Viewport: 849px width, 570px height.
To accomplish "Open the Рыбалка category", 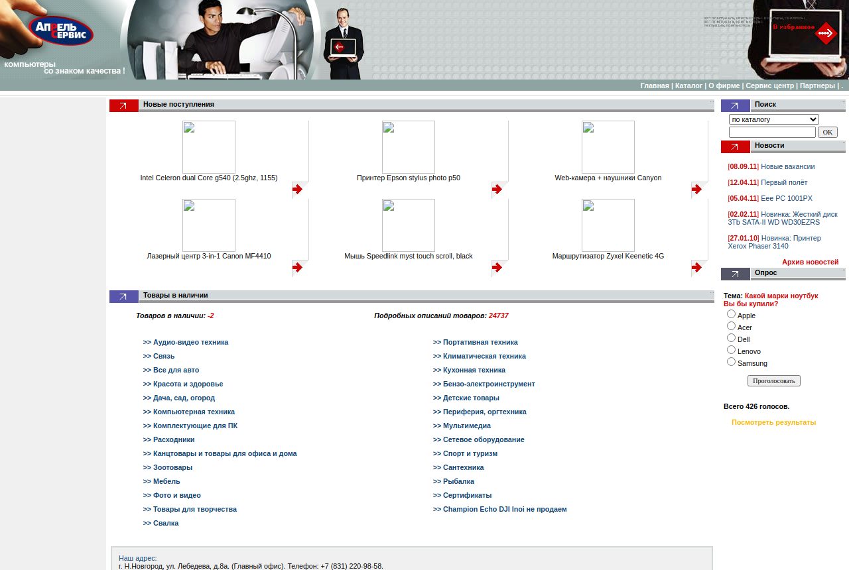I will click(x=454, y=481).
